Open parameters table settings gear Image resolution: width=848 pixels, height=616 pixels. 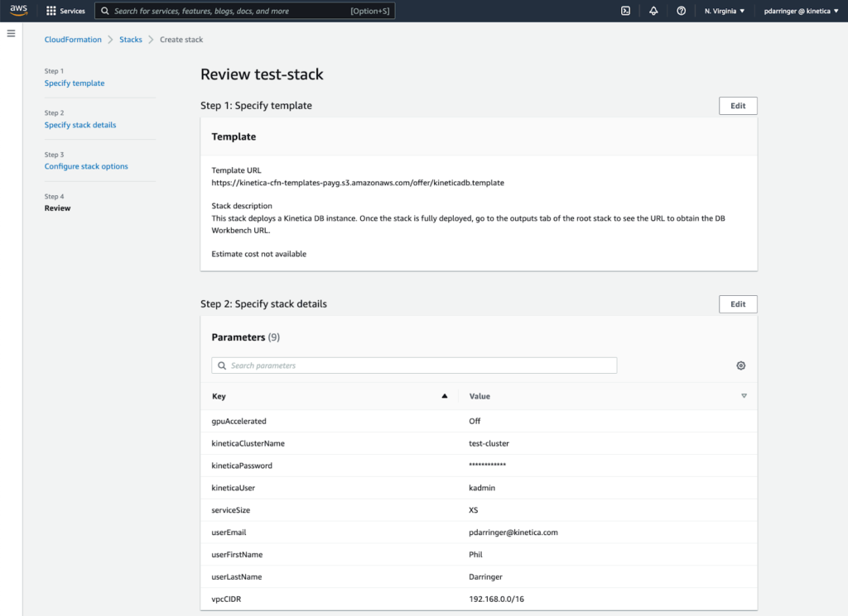[x=740, y=365]
